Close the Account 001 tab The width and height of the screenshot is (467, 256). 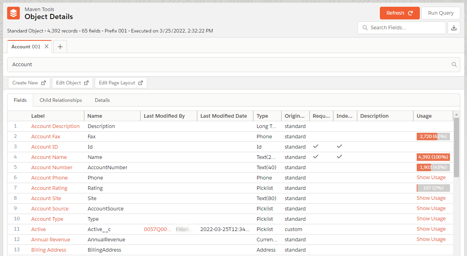(x=46, y=46)
